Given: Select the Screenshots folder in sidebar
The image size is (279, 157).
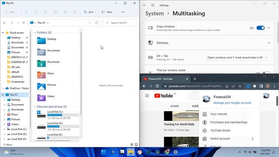Looking at the screenshot, I should coord(17,82).
